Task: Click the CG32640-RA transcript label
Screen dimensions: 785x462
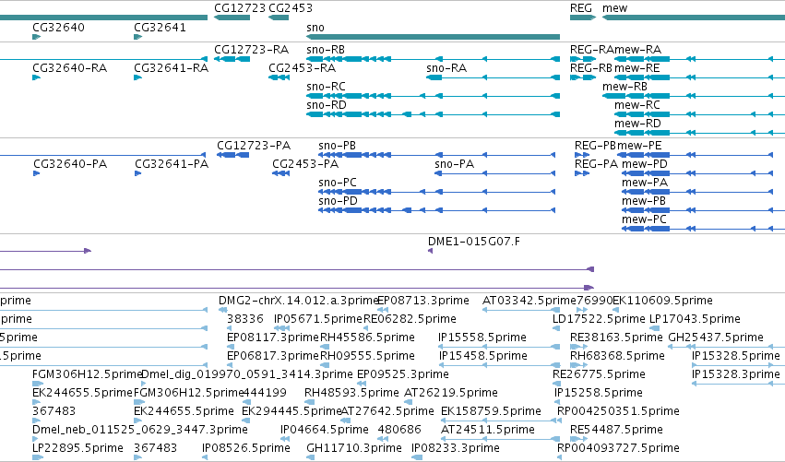Action: pos(69,68)
